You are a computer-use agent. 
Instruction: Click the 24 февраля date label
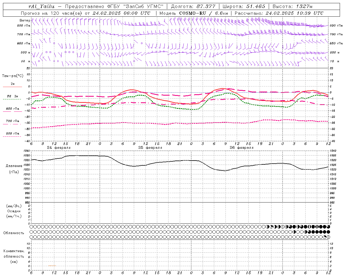(x=59, y=148)
